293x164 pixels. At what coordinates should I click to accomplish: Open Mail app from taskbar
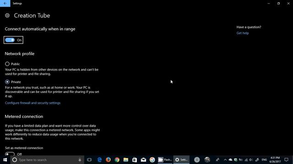[143, 160]
